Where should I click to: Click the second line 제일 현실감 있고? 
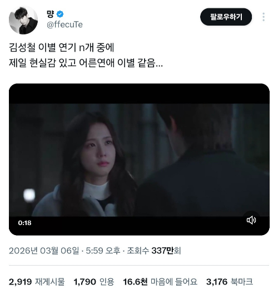pos(86,63)
